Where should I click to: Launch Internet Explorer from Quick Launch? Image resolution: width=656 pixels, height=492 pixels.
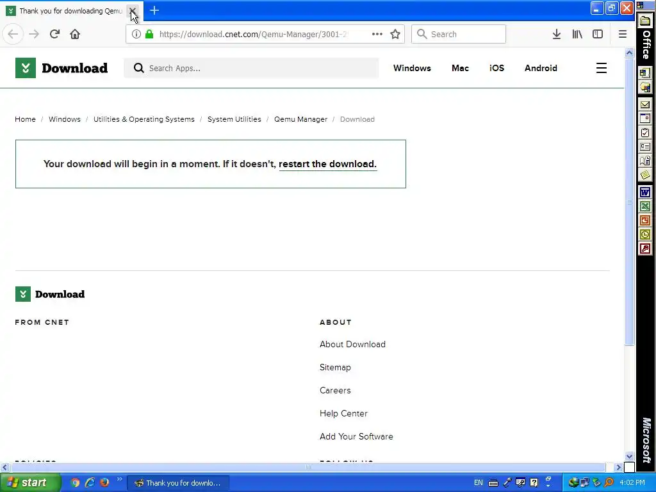click(x=90, y=483)
